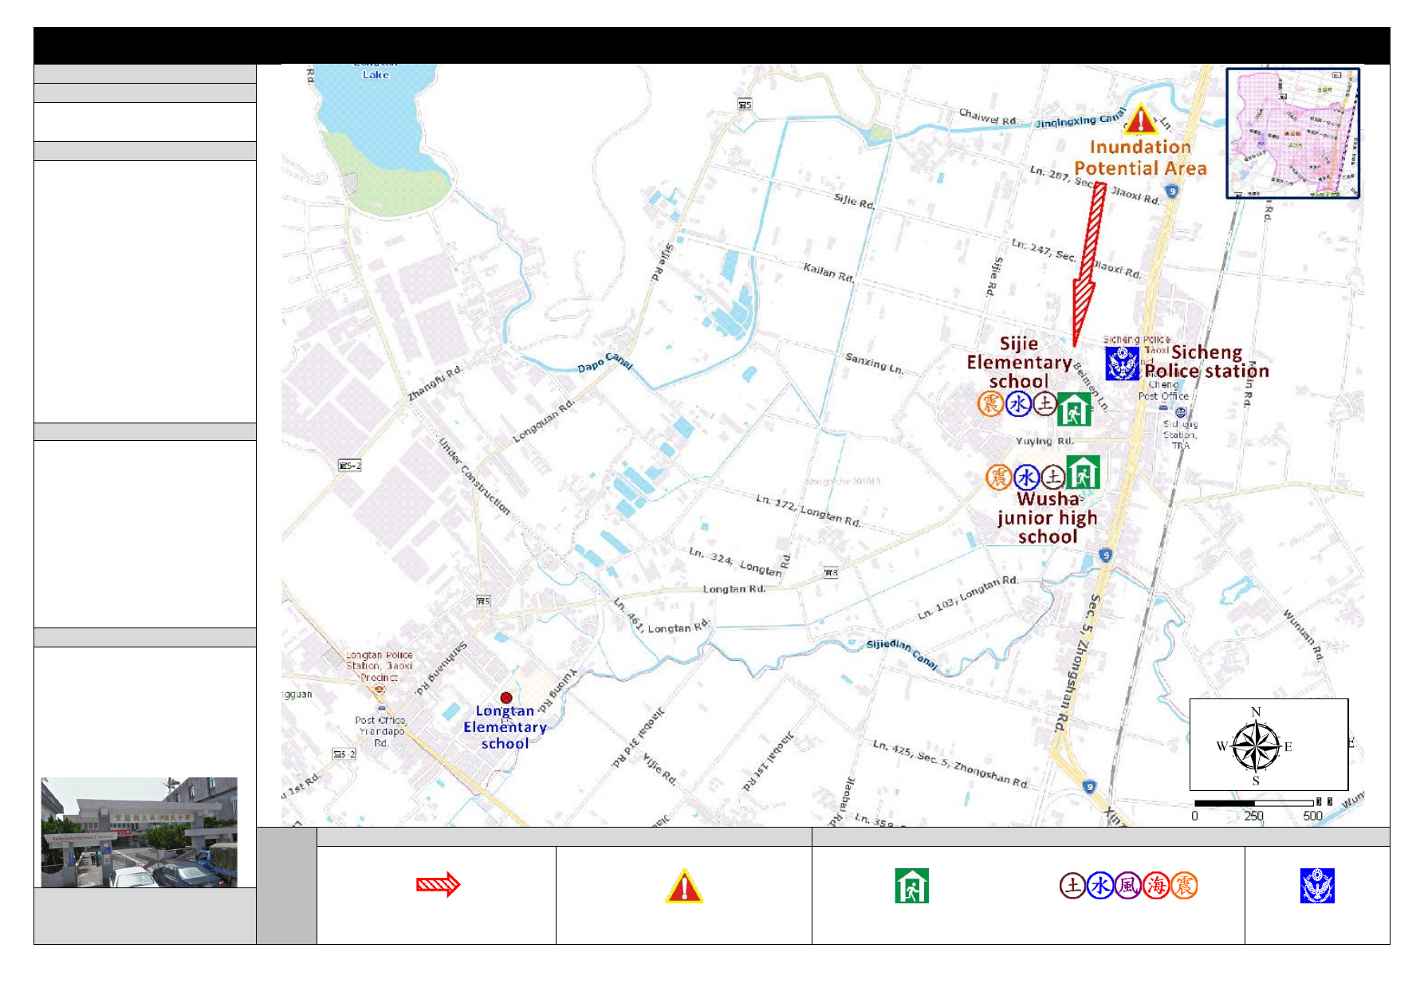Click the route 9 shield near Ln. 103 Longtan Rd.

1105,555
